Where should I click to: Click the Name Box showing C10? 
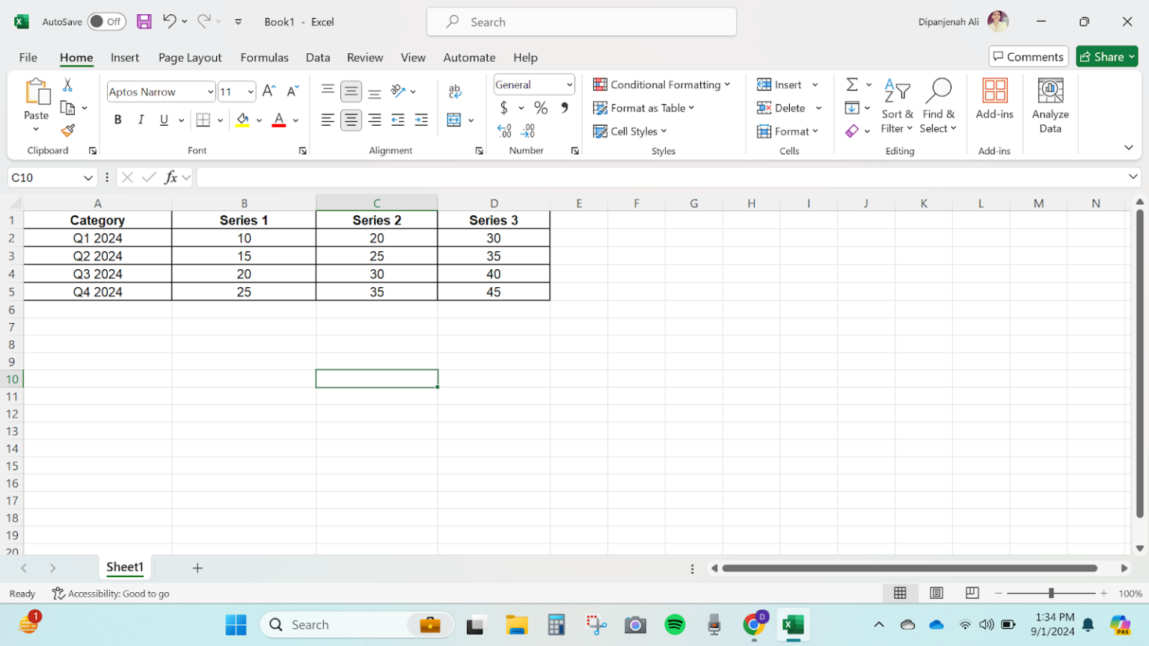(46, 177)
